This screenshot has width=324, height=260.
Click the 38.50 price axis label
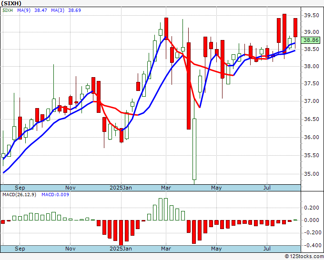click(x=312, y=49)
